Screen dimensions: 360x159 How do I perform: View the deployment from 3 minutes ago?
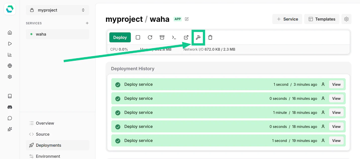point(336,85)
